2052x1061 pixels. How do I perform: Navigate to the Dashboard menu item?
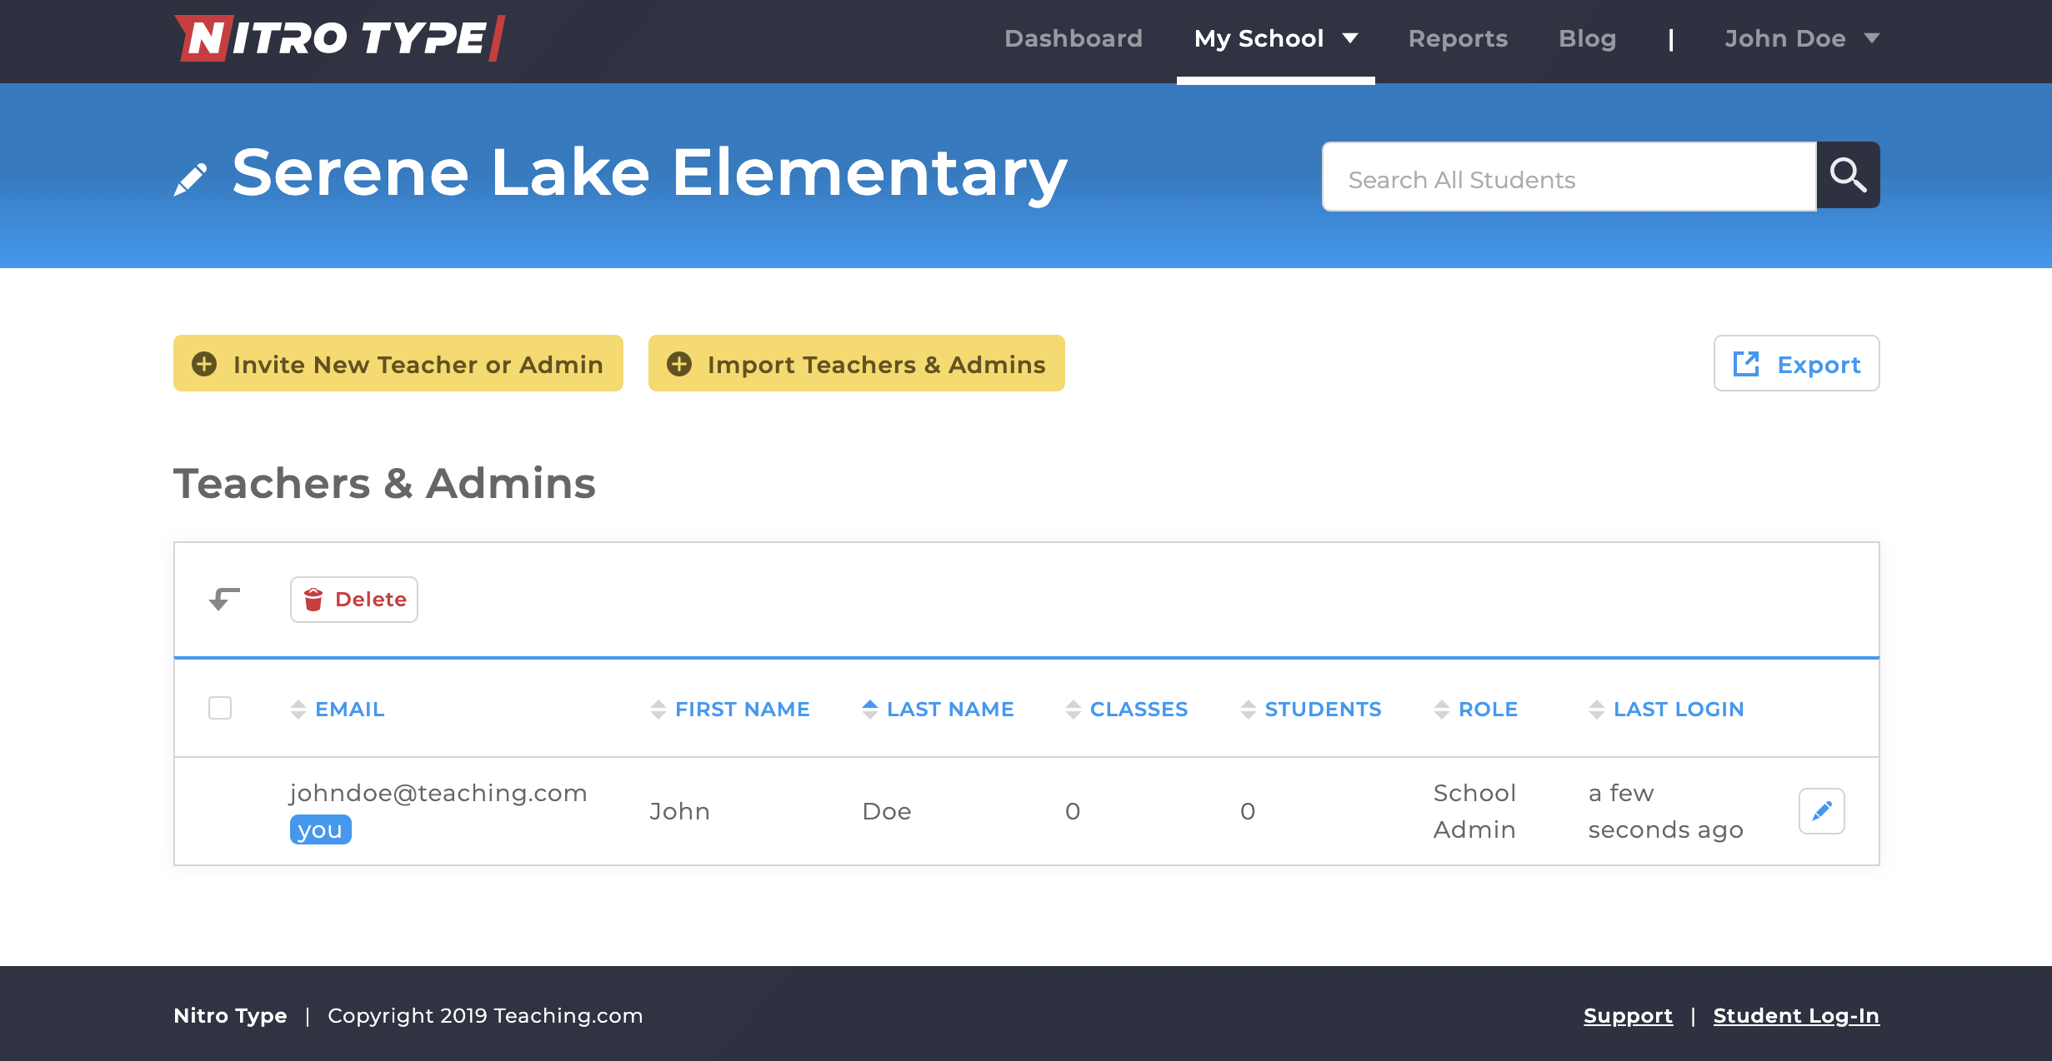pyautogui.click(x=1074, y=38)
